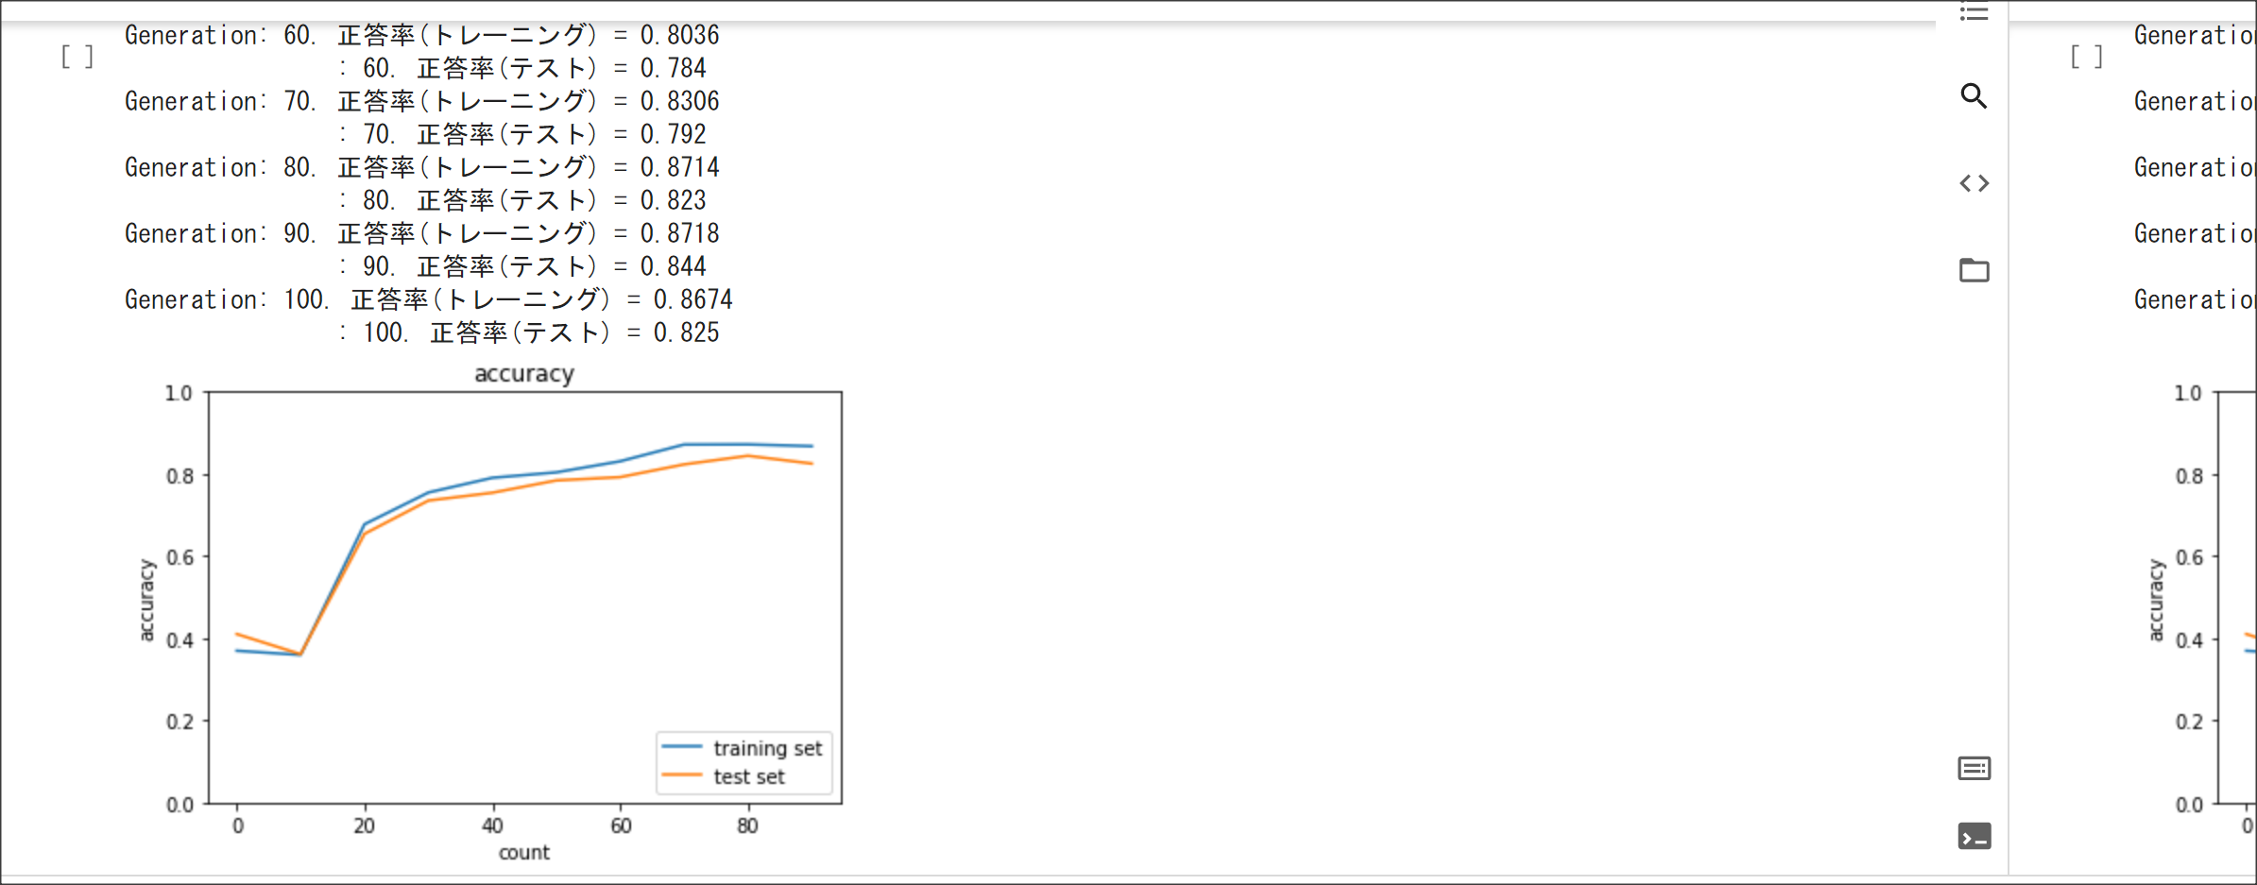Click the accuracy chart title
Image resolution: width=2257 pixels, height=885 pixels.
pyautogui.click(x=524, y=374)
